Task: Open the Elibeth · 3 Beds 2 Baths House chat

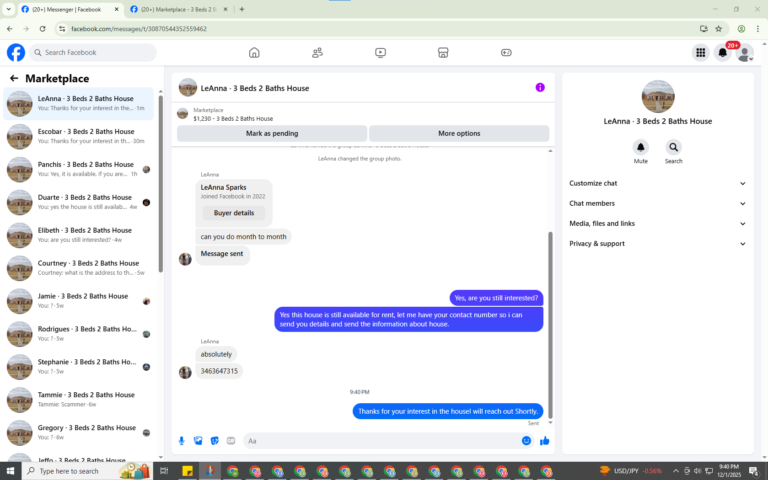Action: pyautogui.click(x=79, y=235)
